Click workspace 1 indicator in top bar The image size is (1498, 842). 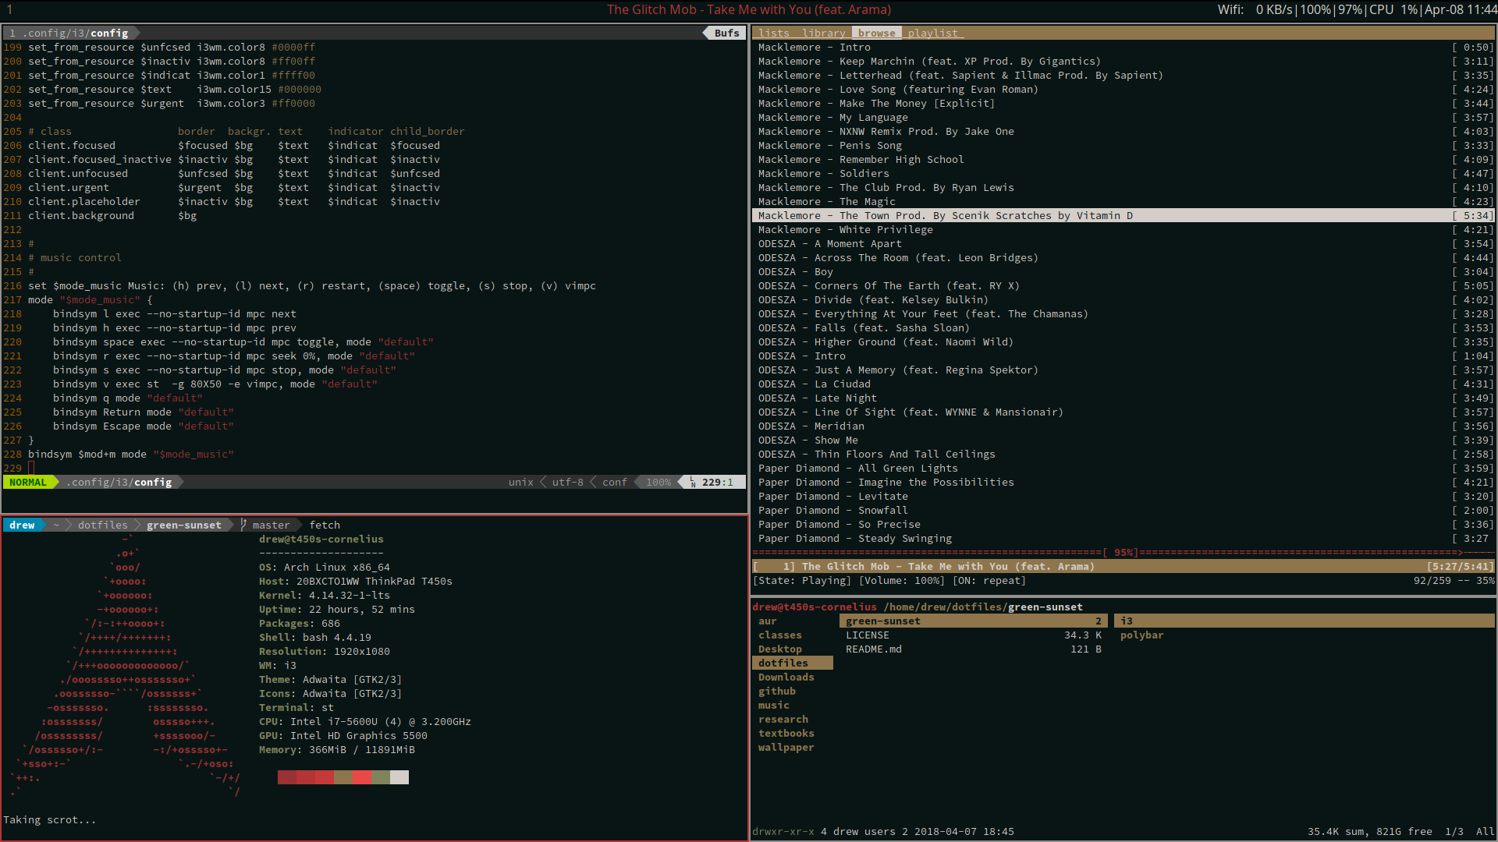coord(9,9)
